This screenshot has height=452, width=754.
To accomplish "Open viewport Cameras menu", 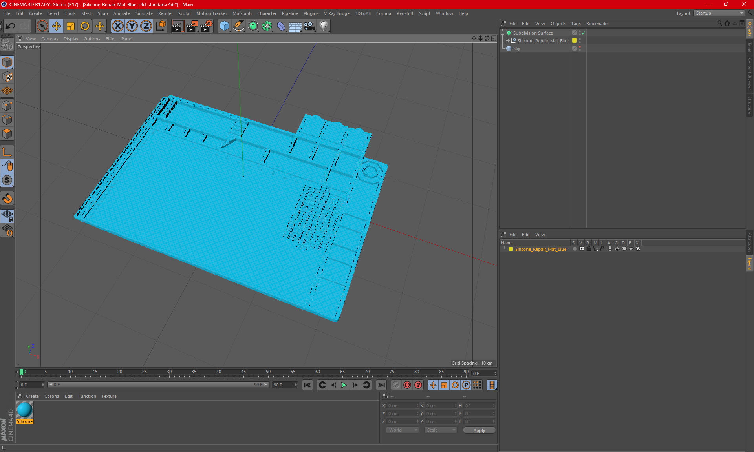I will point(49,39).
